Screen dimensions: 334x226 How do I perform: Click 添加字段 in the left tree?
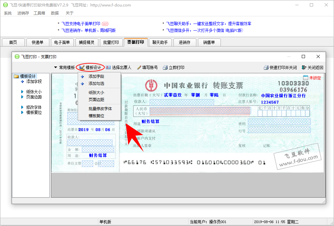[x=32, y=82]
